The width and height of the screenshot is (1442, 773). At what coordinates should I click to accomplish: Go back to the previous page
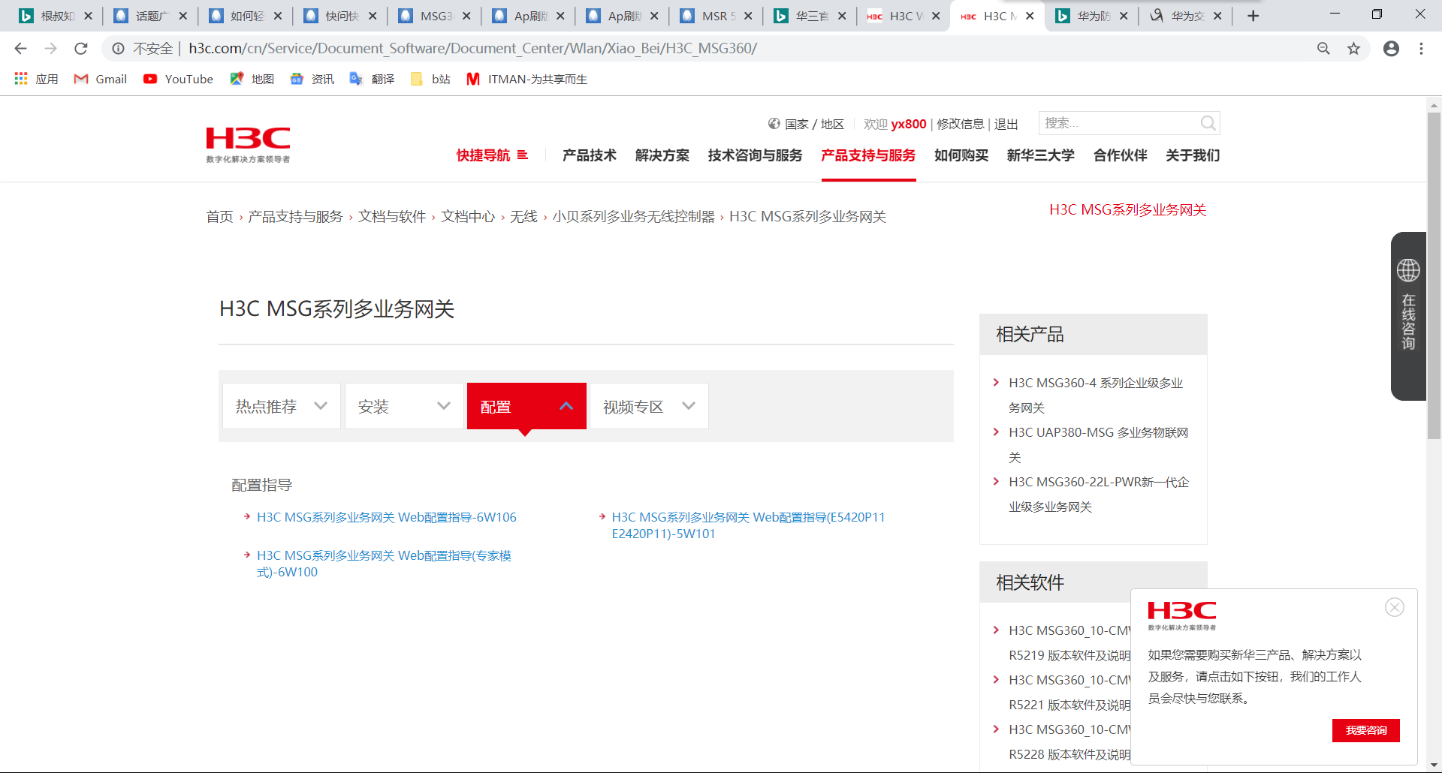click(x=20, y=49)
